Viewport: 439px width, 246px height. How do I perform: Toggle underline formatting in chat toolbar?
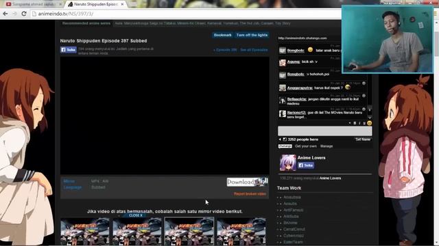[364, 123]
